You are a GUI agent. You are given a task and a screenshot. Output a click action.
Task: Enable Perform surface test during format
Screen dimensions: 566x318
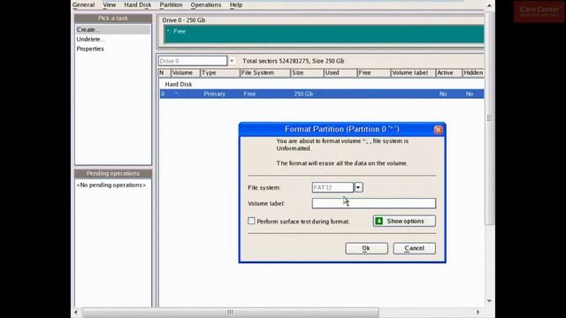coord(251,221)
